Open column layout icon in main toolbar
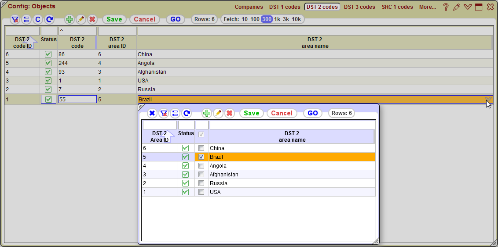 26,19
